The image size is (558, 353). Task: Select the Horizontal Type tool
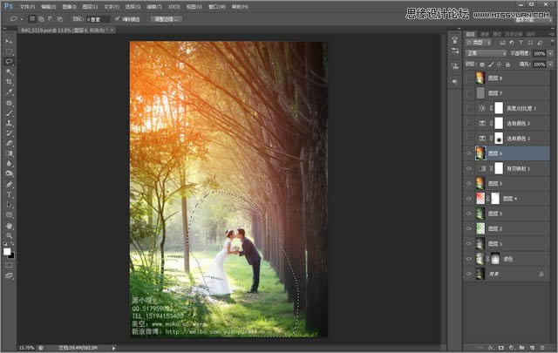click(10, 194)
